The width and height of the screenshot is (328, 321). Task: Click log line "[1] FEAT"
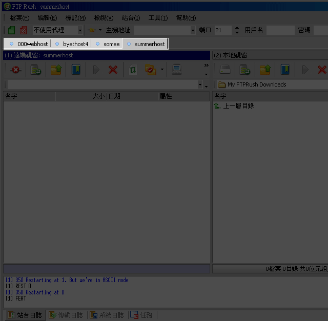(16, 298)
